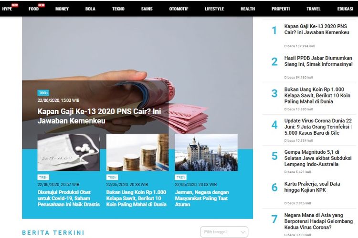Screen dimensions: 358x238
Task: Read Disetujui Produksi Obat untuk Covid-19 article
Action: (x=68, y=198)
